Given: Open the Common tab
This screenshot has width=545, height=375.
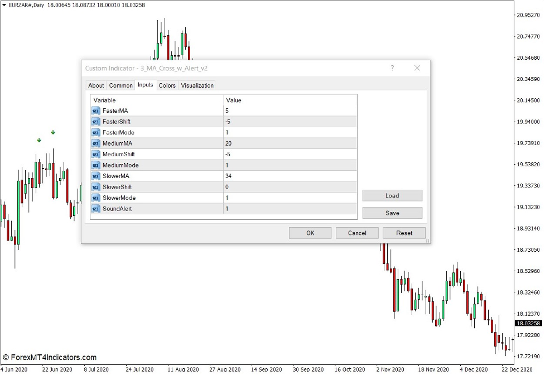Looking at the screenshot, I should coord(120,85).
